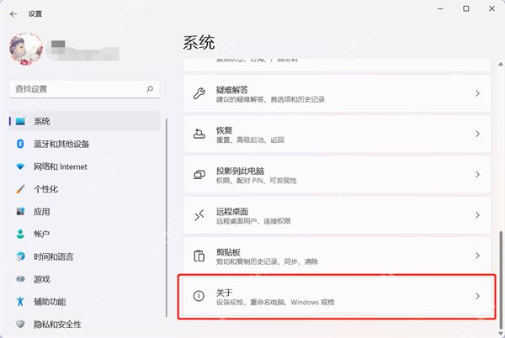Open the user profile avatar
The height and width of the screenshot is (338, 505).
(26, 49)
